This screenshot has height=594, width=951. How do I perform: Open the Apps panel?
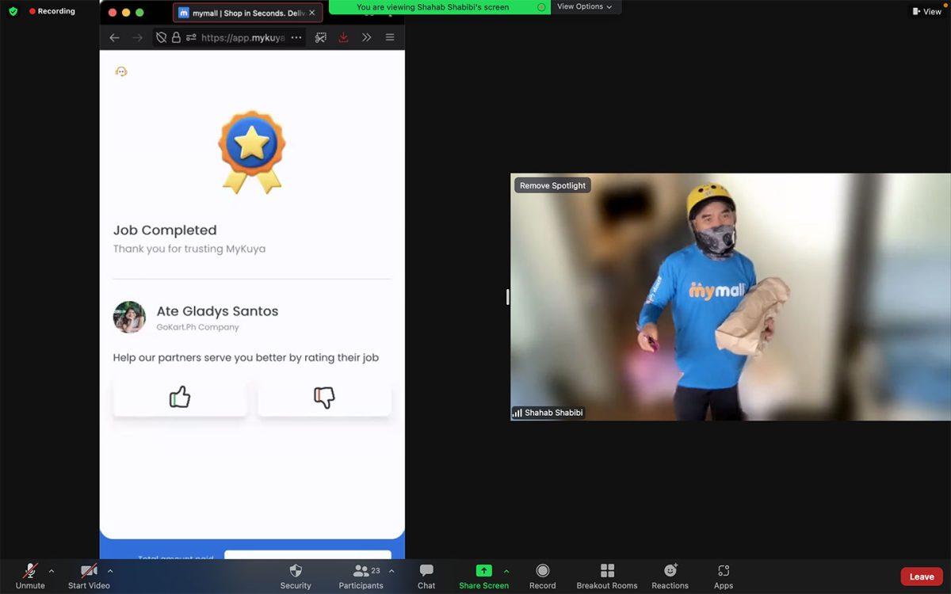pyautogui.click(x=723, y=571)
